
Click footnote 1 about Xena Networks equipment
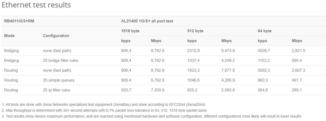(x=103, y=104)
